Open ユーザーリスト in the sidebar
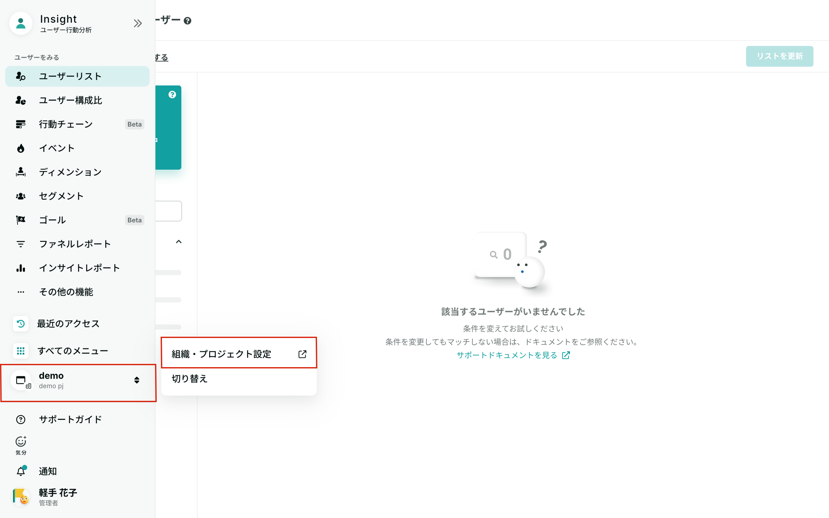 click(x=77, y=76)
